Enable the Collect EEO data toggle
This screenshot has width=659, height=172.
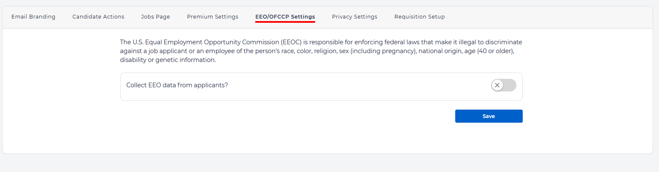503,85
